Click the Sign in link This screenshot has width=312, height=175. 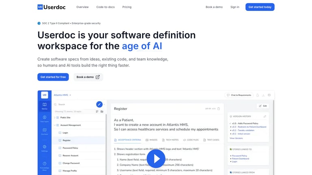click(x=235, y=7)
